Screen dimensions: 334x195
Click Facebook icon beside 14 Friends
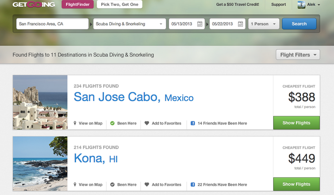(x=193, y=124)
